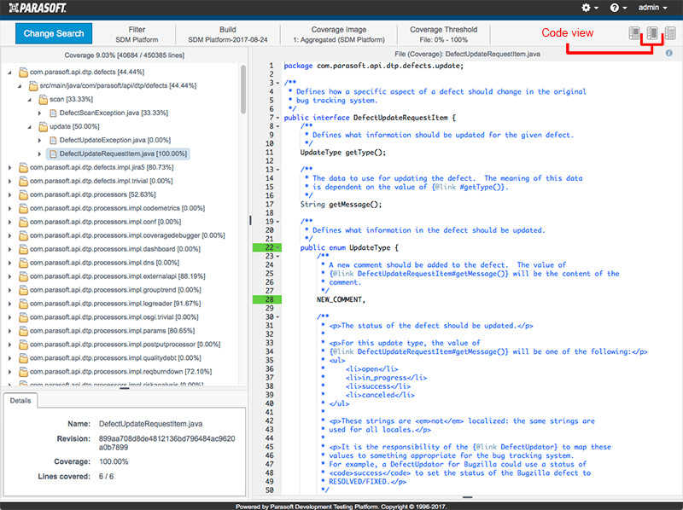This screenshot has width=683, height=510.
Task: Fold the comment at code line 13
Action: point(278,170)
